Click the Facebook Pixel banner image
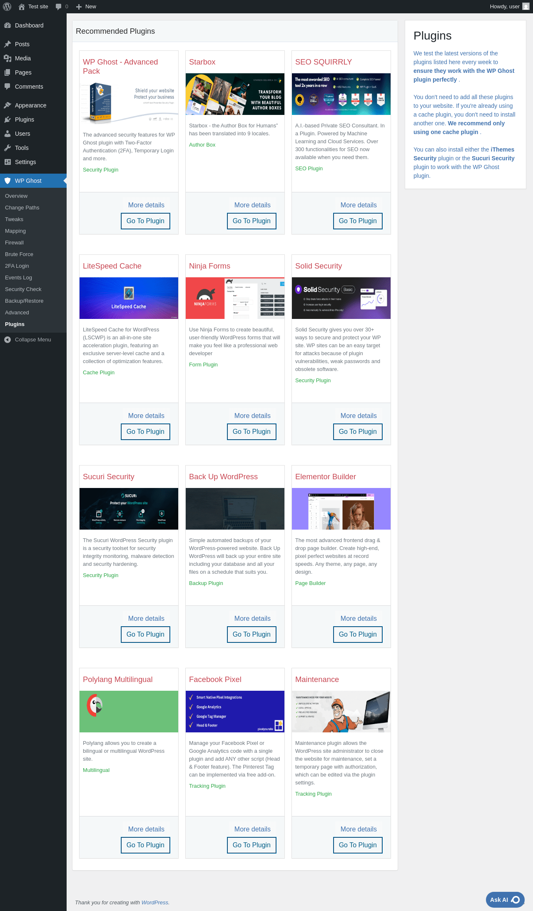The image size is (533, 911). (x=235, y=712)
